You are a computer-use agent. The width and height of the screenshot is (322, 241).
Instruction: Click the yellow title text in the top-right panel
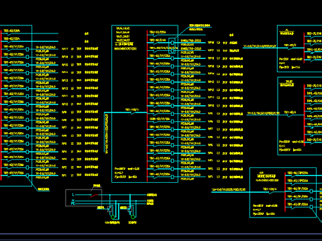click(x=287, y=33)
